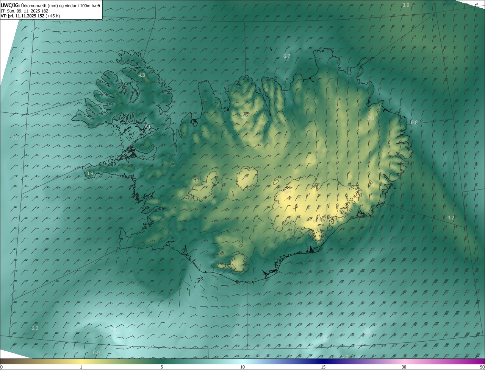This screenshot has height=370, width=485.
Task: Click the 2.1 value label in northeast Iceland
Action: [x=371, y=118]
